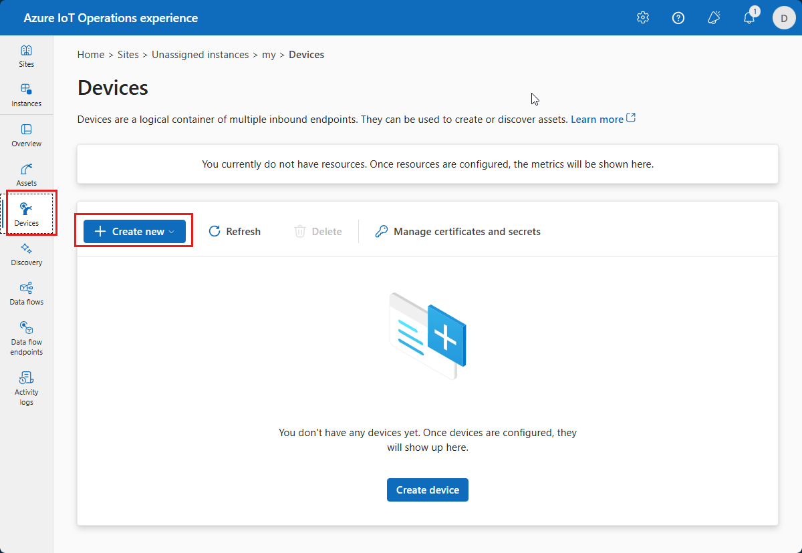The width and height of the screenshot is (802, 553).
Task: Open Data flows in the sidebar
Action: [x=26, y=294]
